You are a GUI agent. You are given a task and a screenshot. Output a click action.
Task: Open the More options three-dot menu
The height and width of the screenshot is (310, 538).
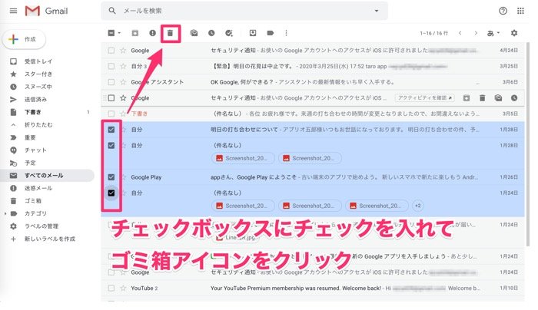[x=286, y=33]
